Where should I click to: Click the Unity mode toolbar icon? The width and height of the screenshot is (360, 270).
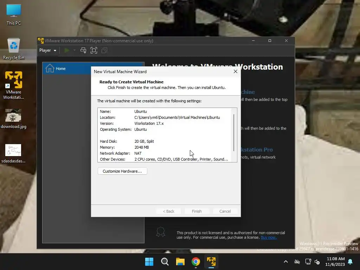[104, 50]
